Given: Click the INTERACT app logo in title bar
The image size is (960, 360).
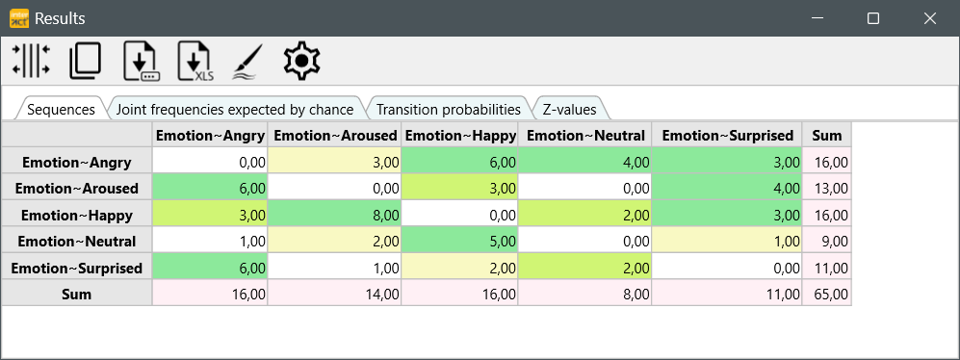Looking at the screenshot, I should 19,18.
